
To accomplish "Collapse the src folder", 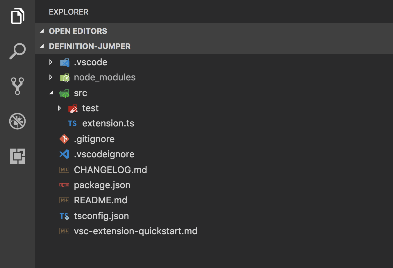I will click(51, 93).
